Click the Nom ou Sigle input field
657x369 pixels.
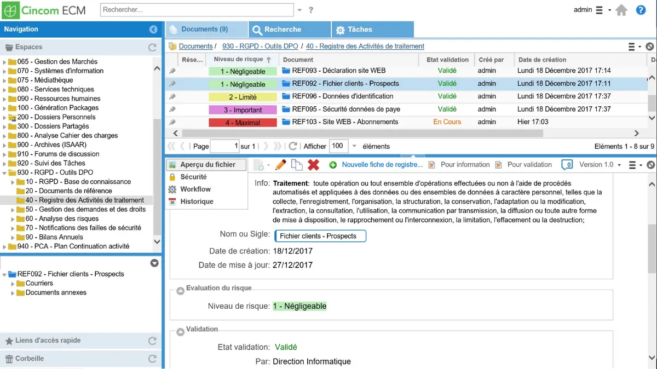(x=320, y=236)
